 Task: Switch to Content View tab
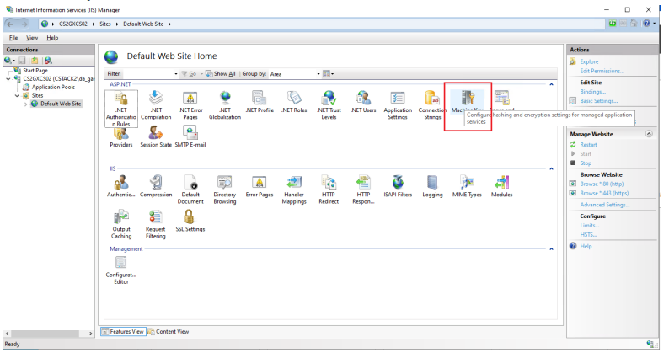(x=169, y=332)
